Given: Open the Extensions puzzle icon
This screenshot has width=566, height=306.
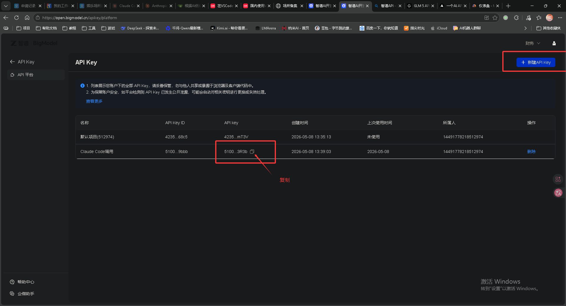Looking at the screenshot, I should [x=516, y=18].
